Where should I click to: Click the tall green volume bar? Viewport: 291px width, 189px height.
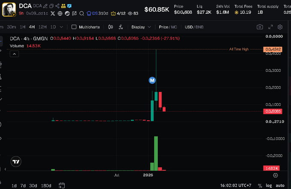[156, 154]
